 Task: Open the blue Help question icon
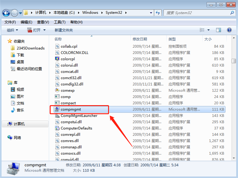coord(229,30)
